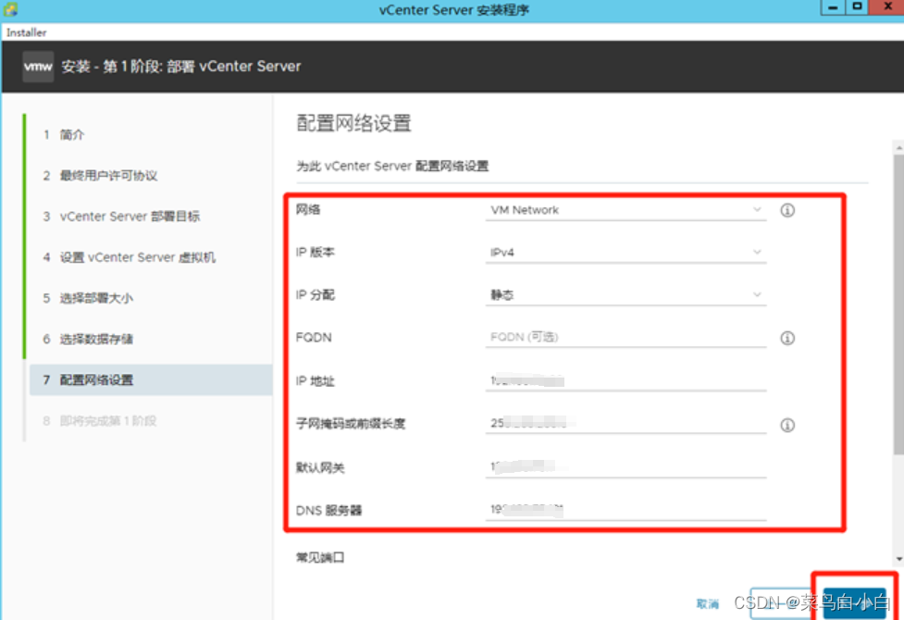This screenshot has width=904, height=620.
Task: Click the scrollbar down arrow
Action: (x=898, y=560)
